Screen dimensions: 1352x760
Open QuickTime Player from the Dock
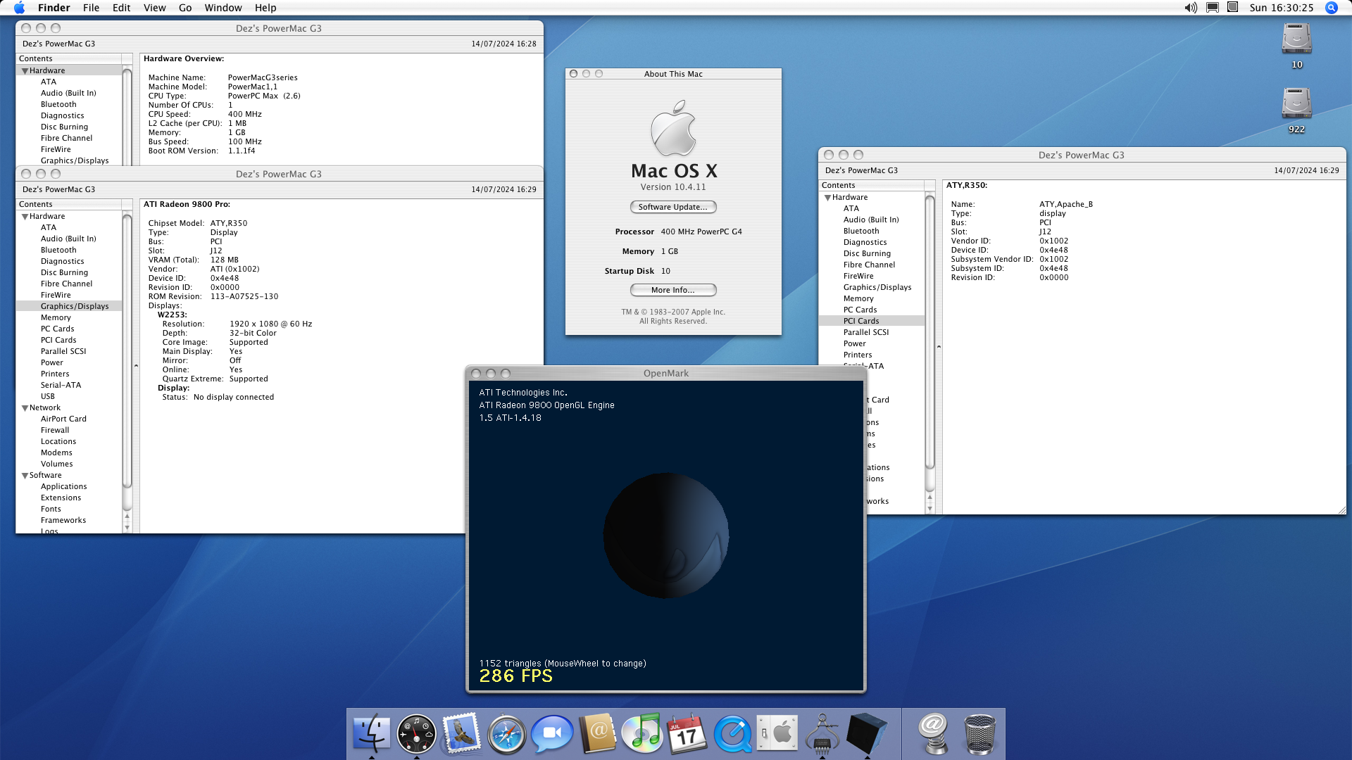(732, 734)
